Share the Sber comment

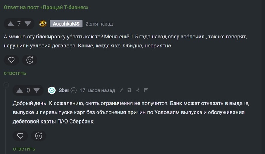138,90
